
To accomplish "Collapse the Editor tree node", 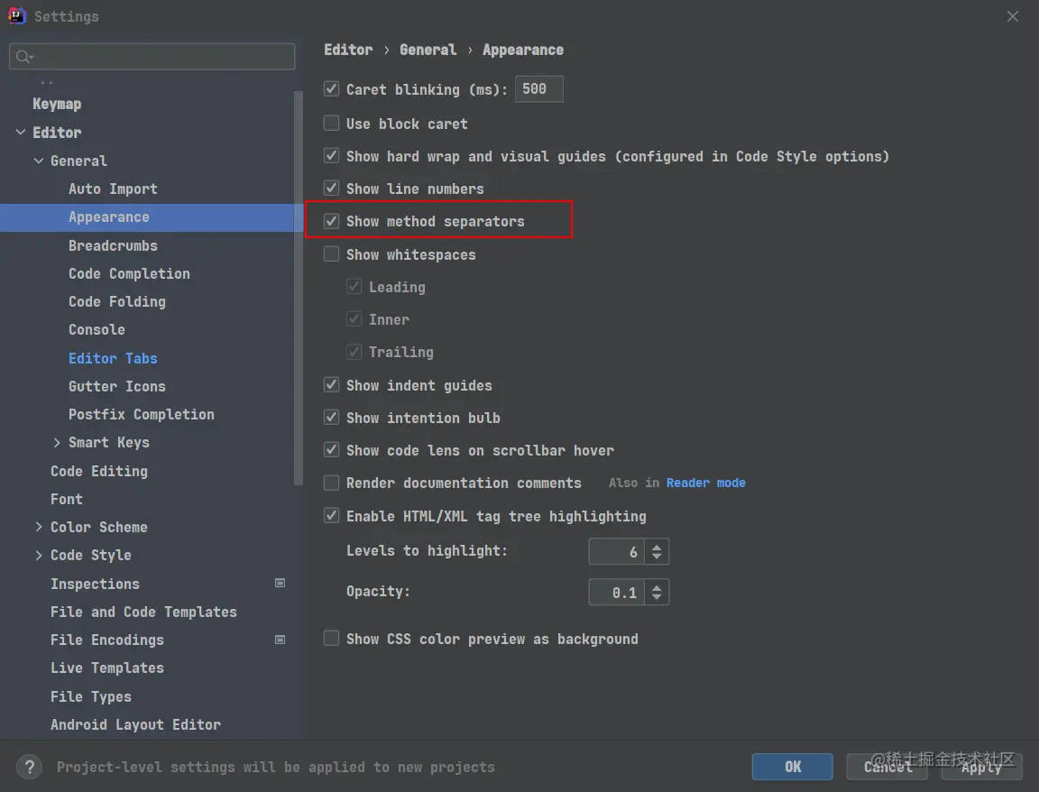I will pos(21,133).
